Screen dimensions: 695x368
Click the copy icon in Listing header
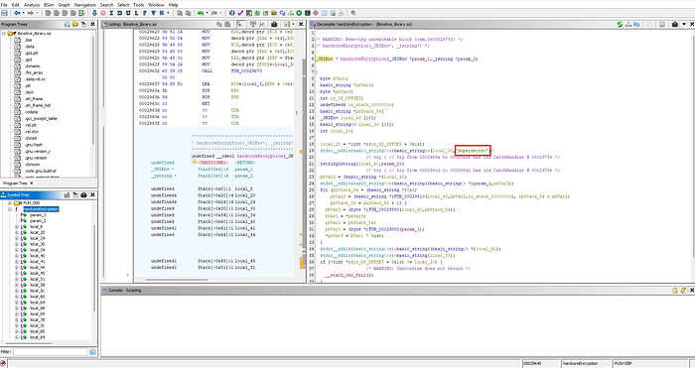click(219, 24)
